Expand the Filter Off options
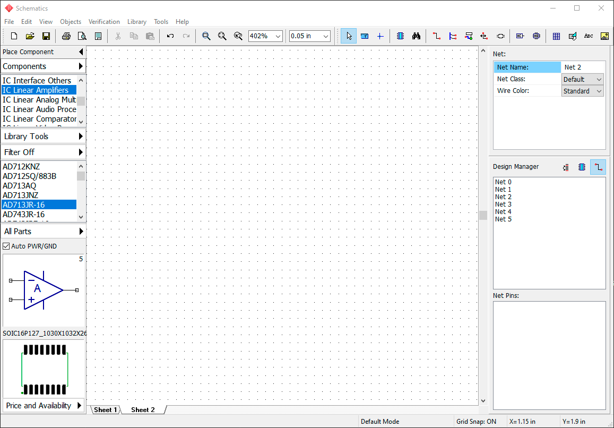The image size is (614, 428). click(x=43, y=152)
